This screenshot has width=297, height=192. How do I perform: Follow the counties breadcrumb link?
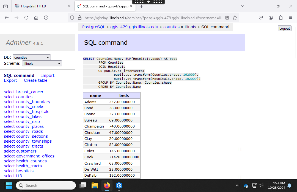(171, 27)
